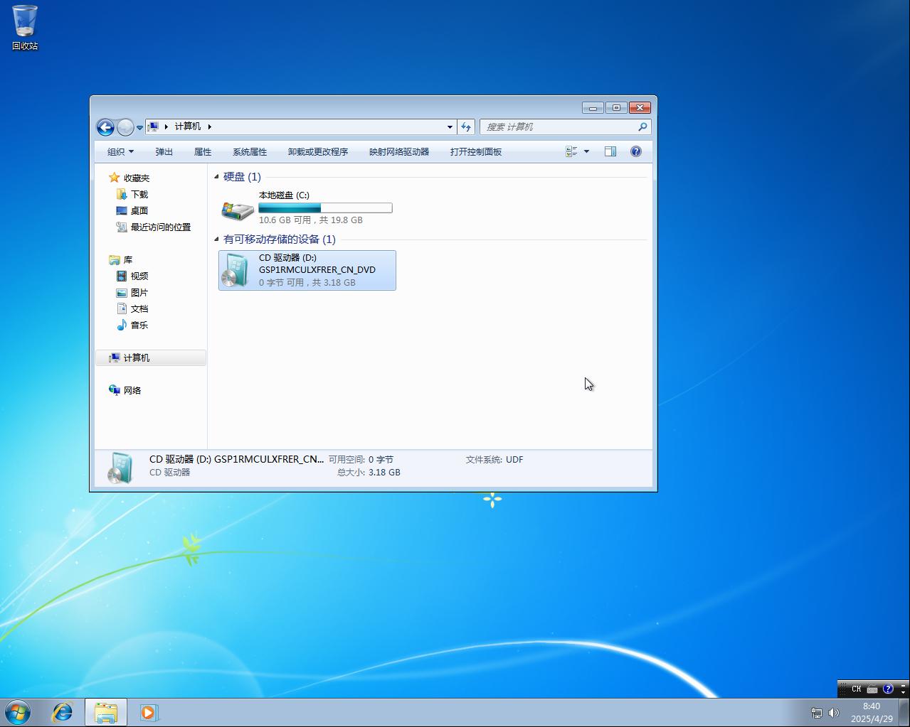The image size is (910, 727).
Task: Focus the 搜索 计算机 search box
Action: 559,126
